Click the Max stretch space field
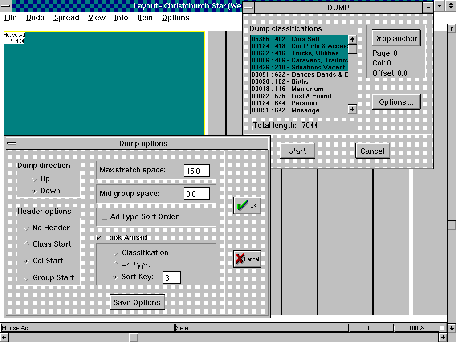This screenshot has width=456, height=342. tap(196, 171)
